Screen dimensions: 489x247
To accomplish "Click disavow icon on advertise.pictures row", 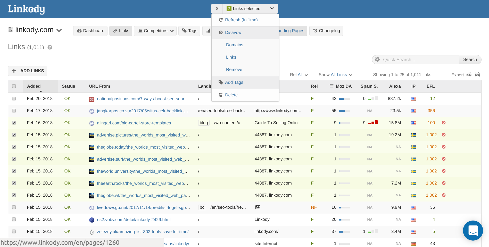I will click(x=444, y=135).
